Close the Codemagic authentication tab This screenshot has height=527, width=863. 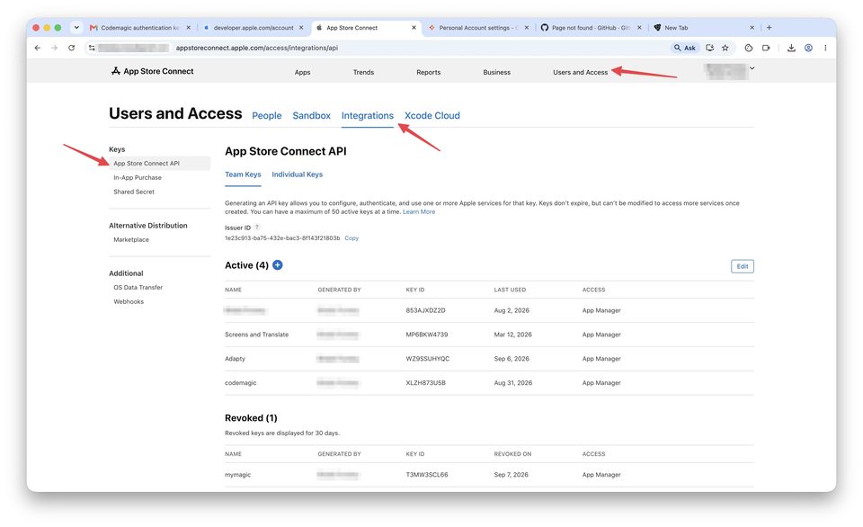pos(189,28)
